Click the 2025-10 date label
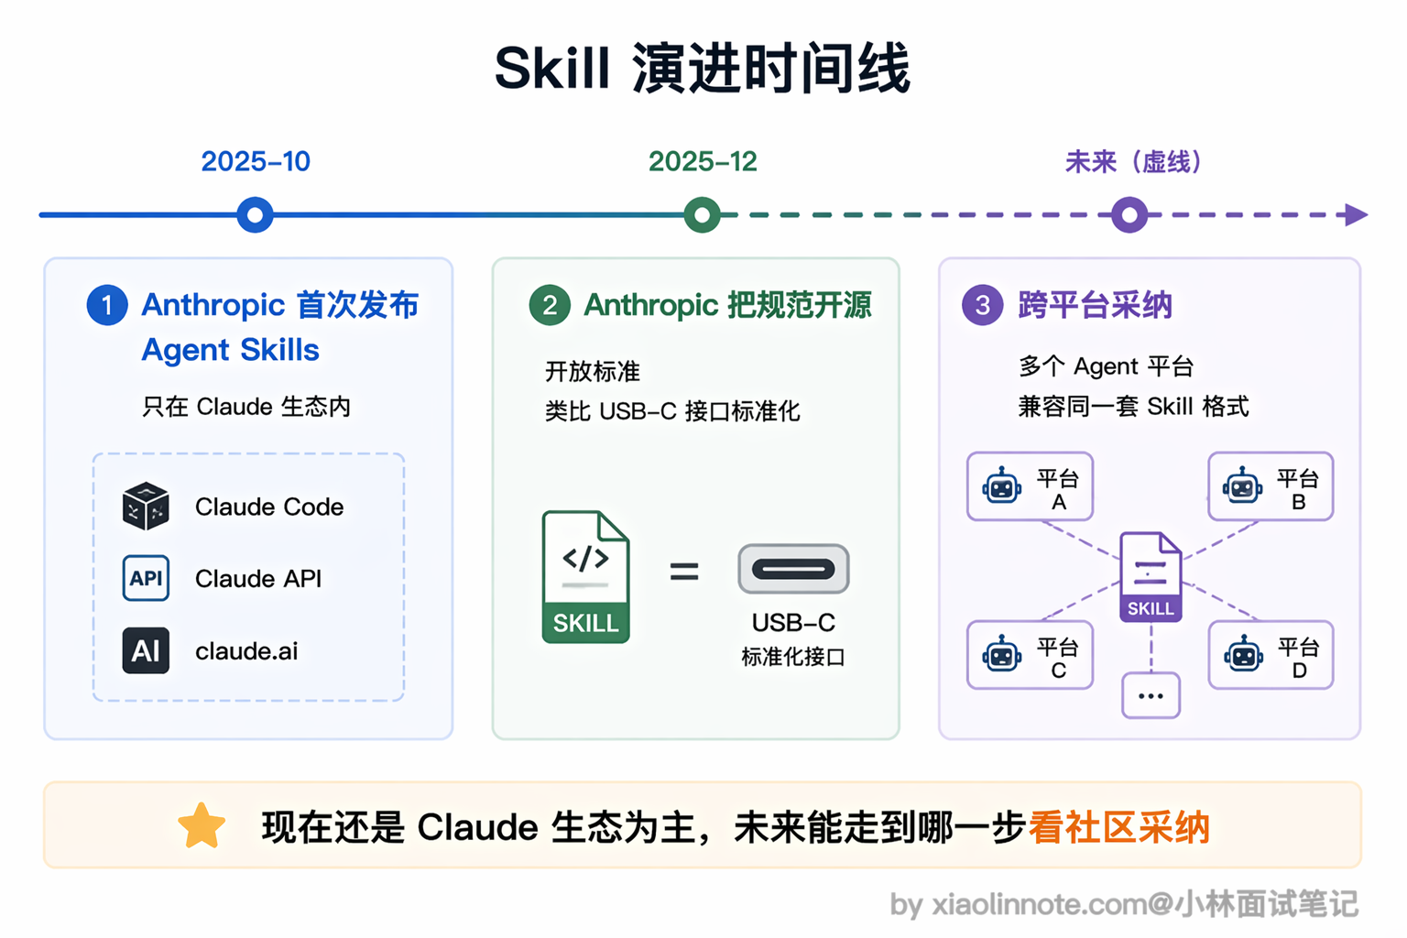The height and width of the screenshot is (938, 1407). 256,161
